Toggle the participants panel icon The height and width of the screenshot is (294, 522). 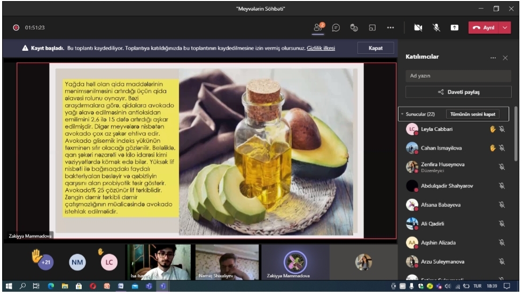[318, 28]
